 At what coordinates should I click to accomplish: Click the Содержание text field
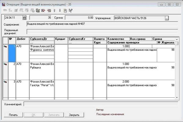click(102, 24)
